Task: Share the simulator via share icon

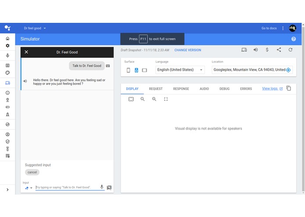Action: click(x=279, y=50)
